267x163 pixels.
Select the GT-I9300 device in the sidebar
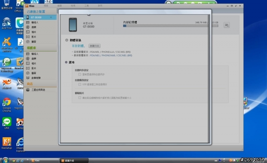(x=40, y=17)
